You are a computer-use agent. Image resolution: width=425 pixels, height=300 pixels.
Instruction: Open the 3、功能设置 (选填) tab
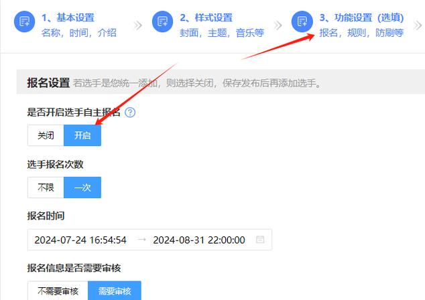(x=361, y=17)
